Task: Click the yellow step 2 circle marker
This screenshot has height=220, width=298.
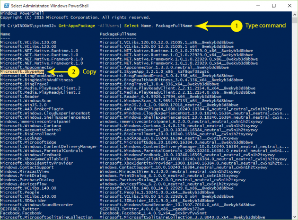Action: point(72,72)
